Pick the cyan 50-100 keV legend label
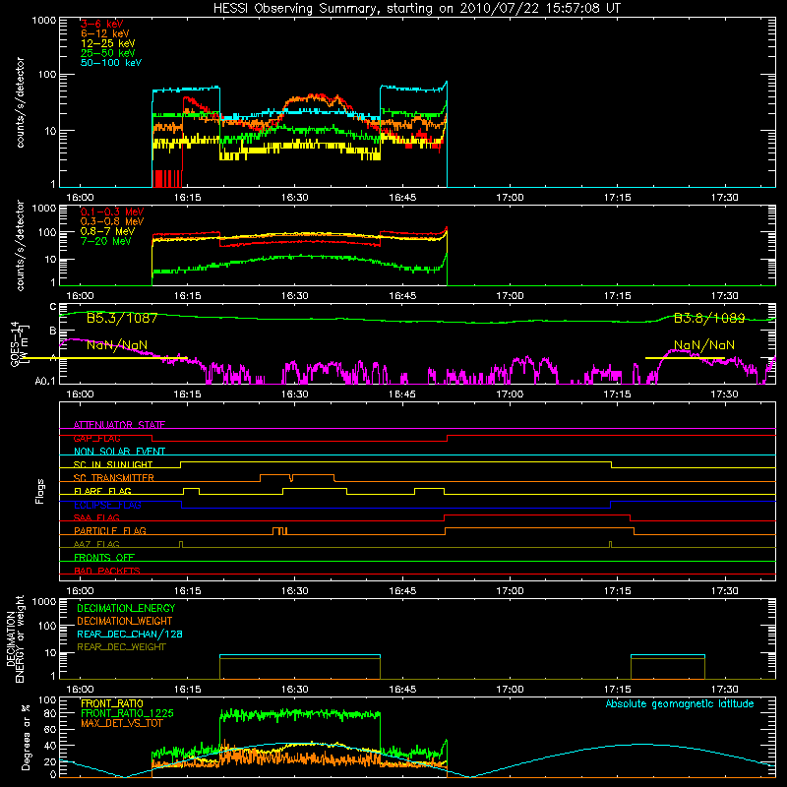787x787 pixels. pyautogui.click(x=111, y=63)
